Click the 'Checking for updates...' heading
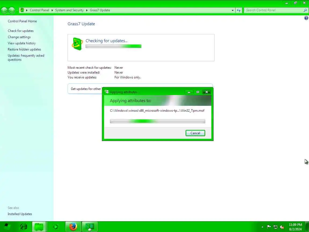309x232 pixels. 106,41
